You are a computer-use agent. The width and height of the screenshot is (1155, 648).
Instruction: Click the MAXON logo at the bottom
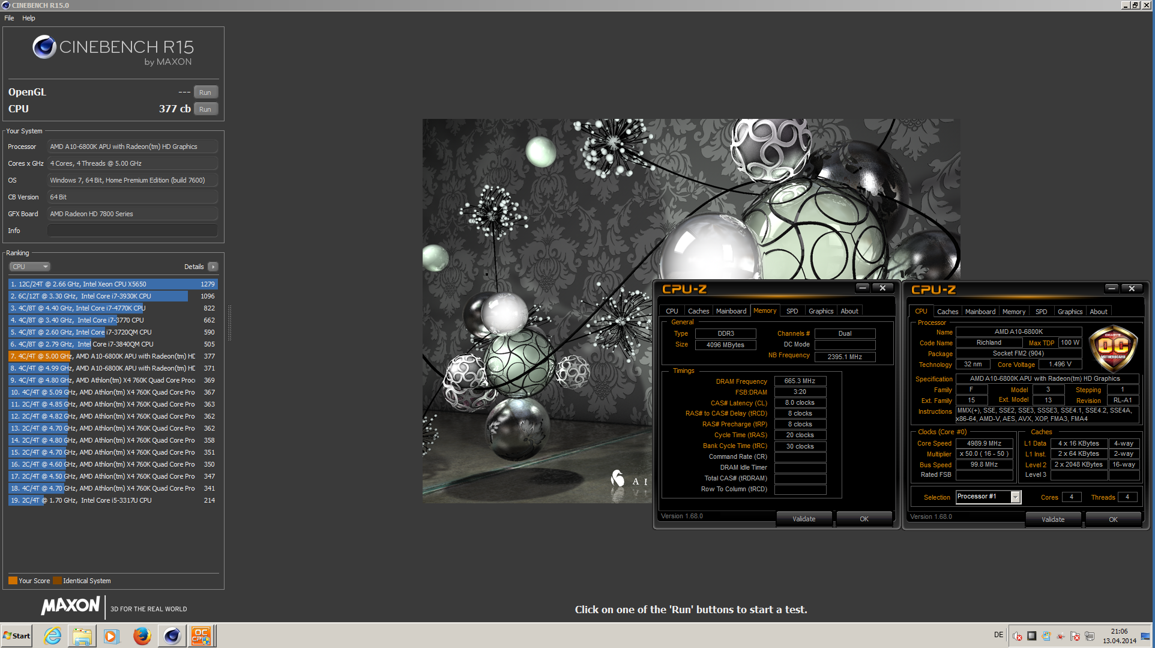[70, 606]
